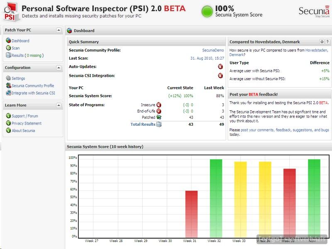Click the Week 35 red score bar
The image size is (332, 249).
coord(289,203)
